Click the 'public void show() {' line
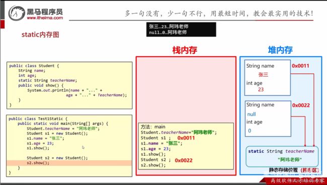This screenshot has height=185, width=327. [41, 85]
